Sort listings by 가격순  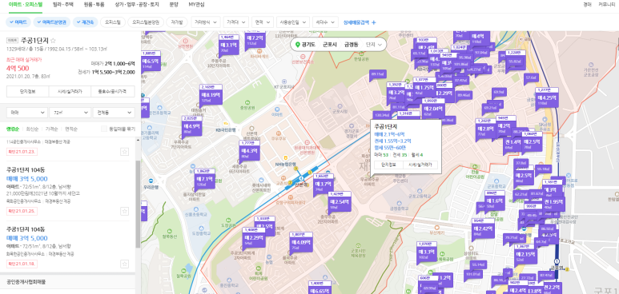(x=52, y=129)
